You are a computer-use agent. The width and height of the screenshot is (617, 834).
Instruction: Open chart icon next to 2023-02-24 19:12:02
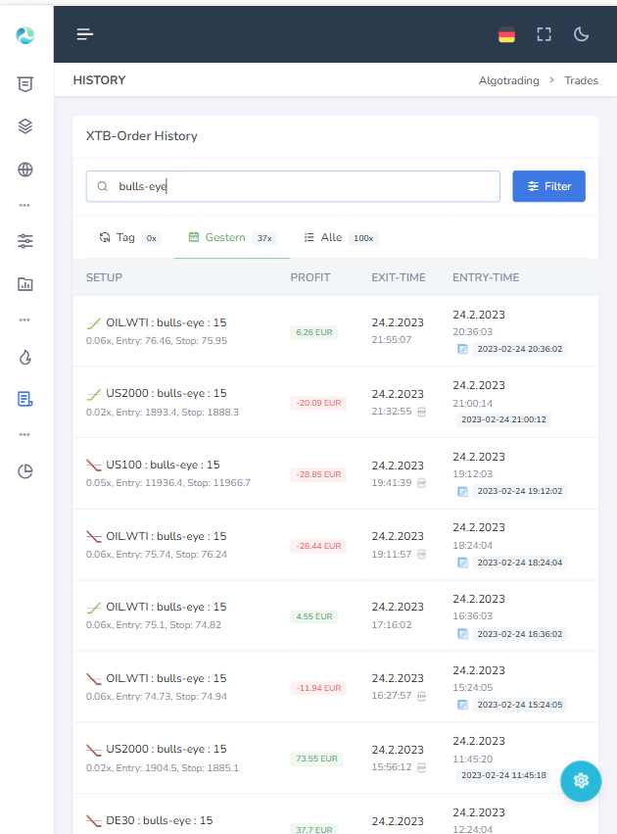point(463,491)
